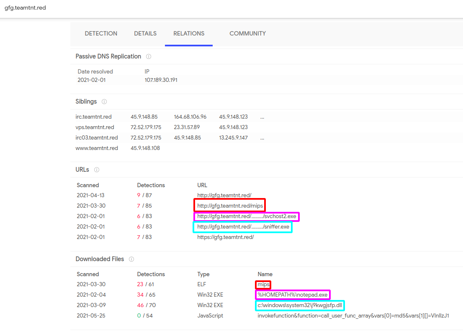The image size is (463, 333).
Task: Click info icon next to Siblings
Action: click(x=104, y=102)
